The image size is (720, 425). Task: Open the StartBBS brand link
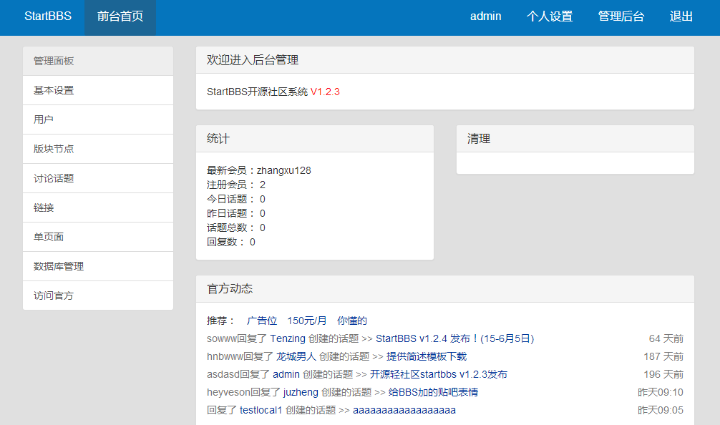[x=48, y=16]
